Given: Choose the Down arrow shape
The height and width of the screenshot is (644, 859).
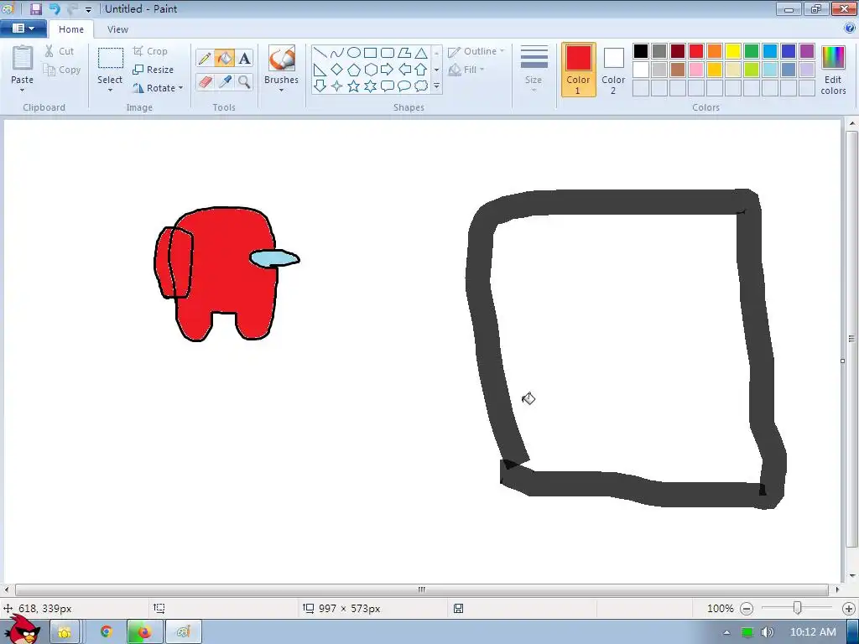Looking at the screenshot, I should tap(320, 86).
